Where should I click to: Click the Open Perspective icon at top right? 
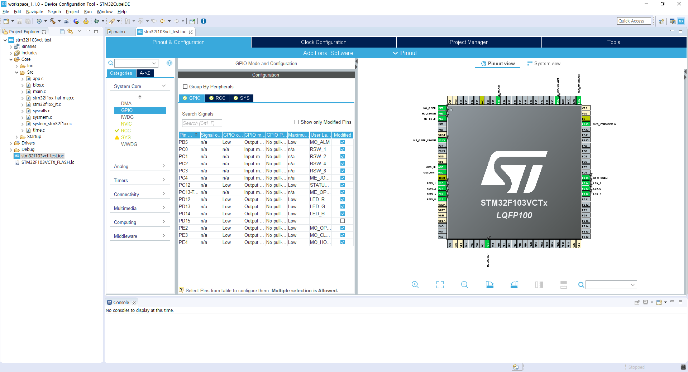point(661,21)
